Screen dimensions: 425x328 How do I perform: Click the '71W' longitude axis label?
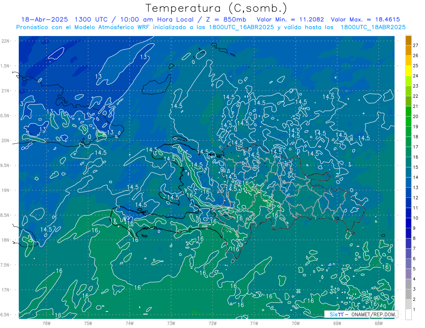point(254,323)
